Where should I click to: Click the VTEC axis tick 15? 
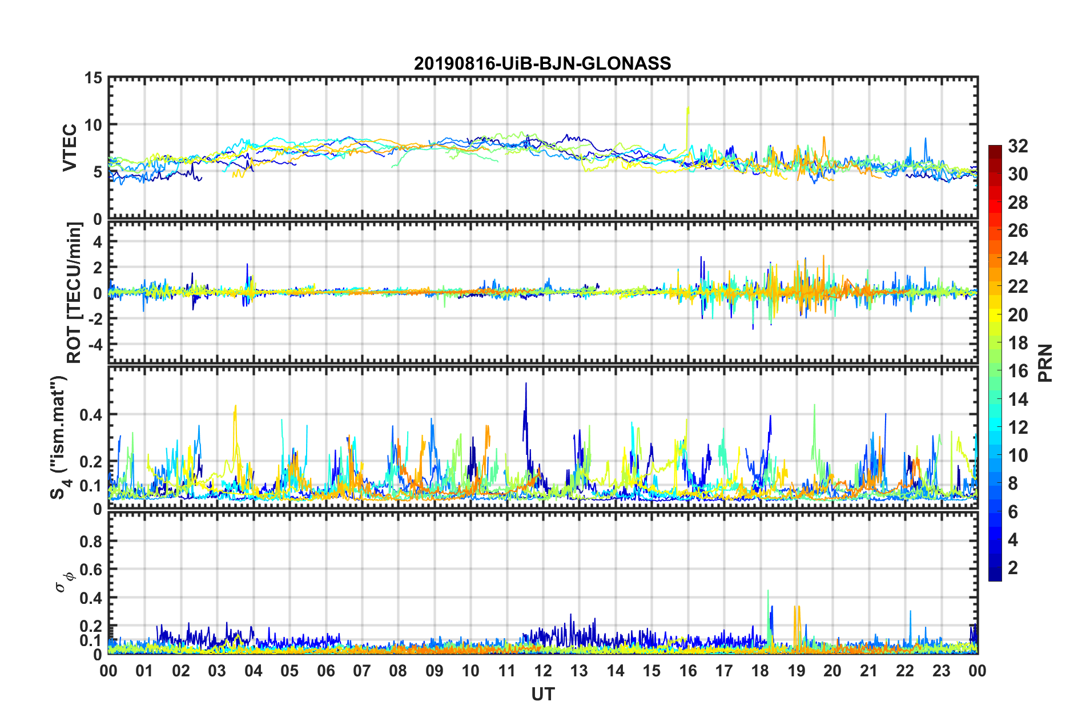(x=94, y=78)
